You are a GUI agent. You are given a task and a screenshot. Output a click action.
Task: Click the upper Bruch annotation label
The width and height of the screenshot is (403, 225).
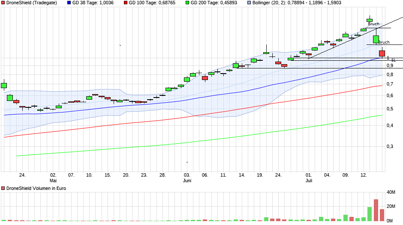(373, 24)
